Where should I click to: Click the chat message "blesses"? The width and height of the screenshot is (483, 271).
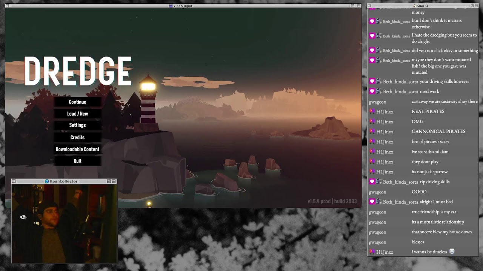(x=418, y=242)
